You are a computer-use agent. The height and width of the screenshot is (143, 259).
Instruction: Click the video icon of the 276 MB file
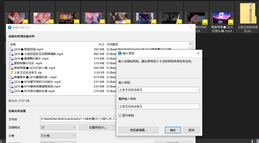click(11, 91)
